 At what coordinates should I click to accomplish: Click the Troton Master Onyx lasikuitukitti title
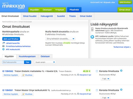[32, 90]
